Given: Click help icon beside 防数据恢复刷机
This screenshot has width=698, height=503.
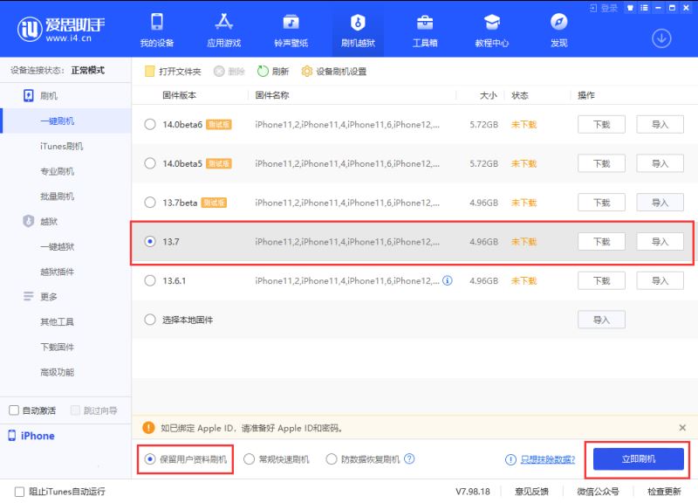Looking at the screenshot, I should pos(409,458).
